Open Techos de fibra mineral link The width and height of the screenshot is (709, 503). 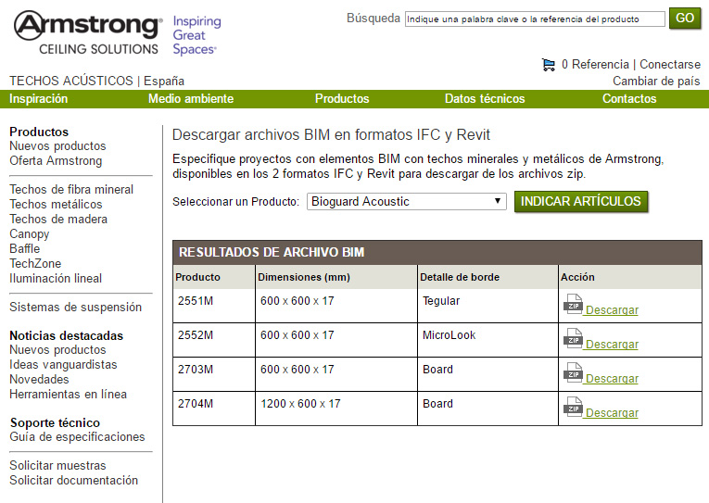pos(71,189)
